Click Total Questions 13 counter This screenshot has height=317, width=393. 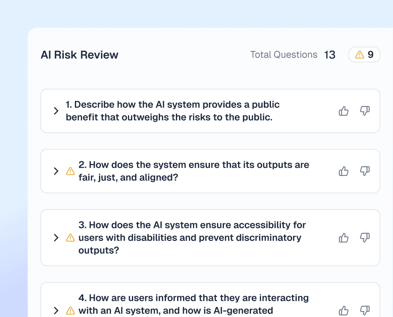pyautogui.click(x=292, y=55)
